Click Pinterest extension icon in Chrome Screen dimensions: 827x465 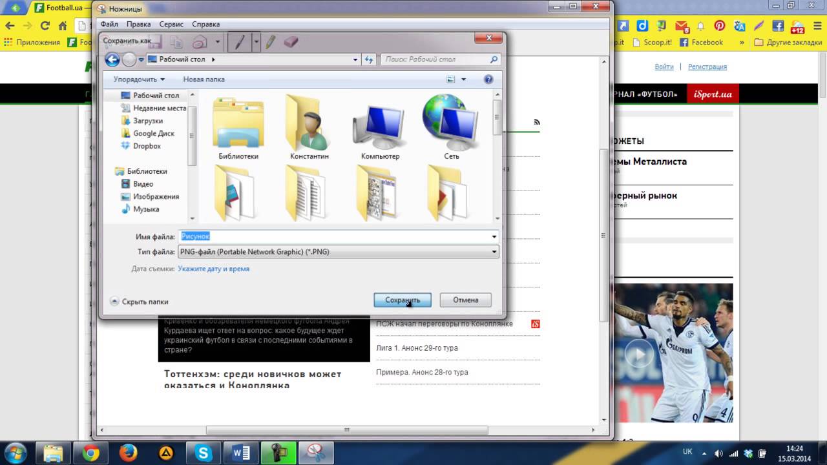pos(720,26)
